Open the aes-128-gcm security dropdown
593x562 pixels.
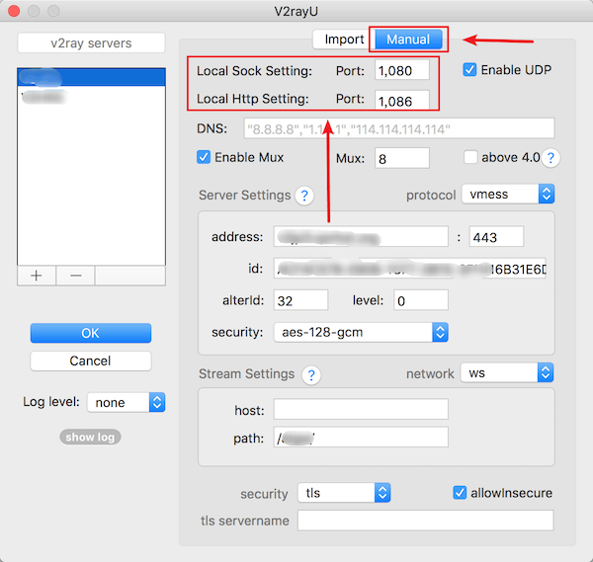click(361, 332)
